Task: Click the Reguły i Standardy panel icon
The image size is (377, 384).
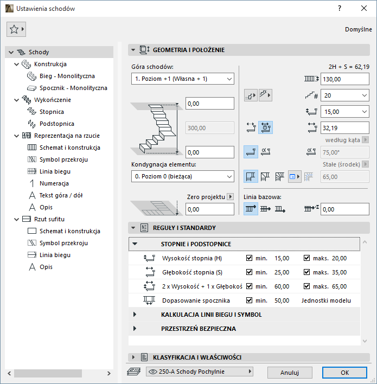Action: [x=144, y=228]
